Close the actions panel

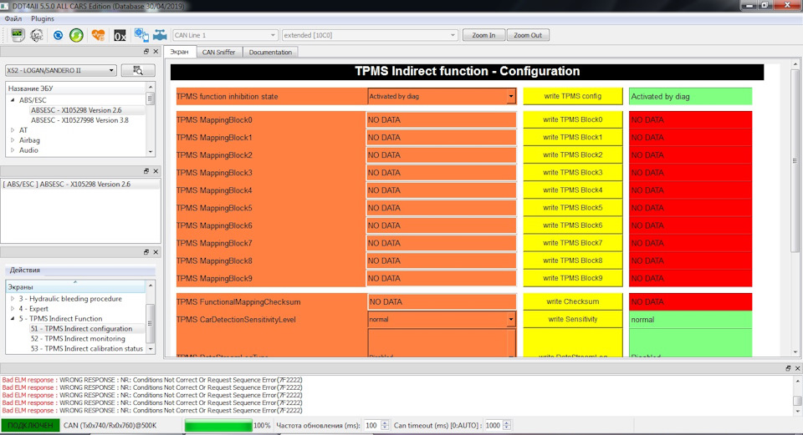[156, 252]
